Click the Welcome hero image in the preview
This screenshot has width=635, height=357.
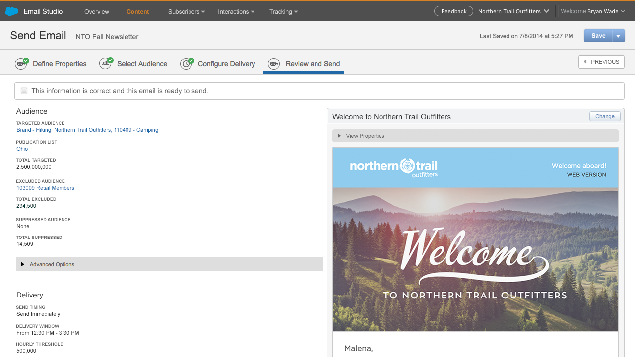click(475, 259)
